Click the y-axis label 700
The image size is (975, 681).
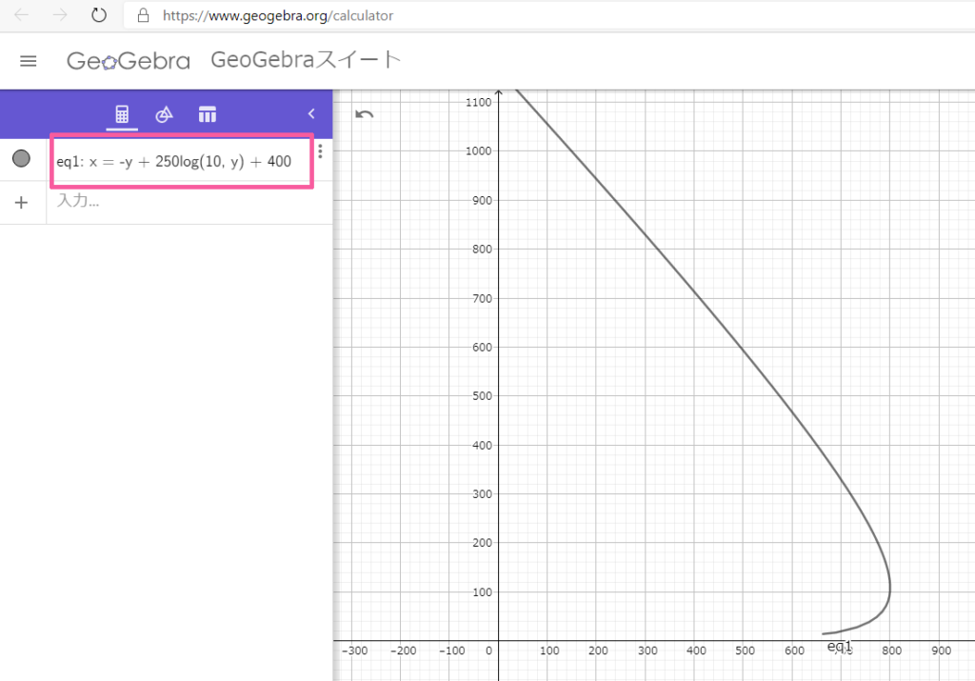tap(482, 298)
